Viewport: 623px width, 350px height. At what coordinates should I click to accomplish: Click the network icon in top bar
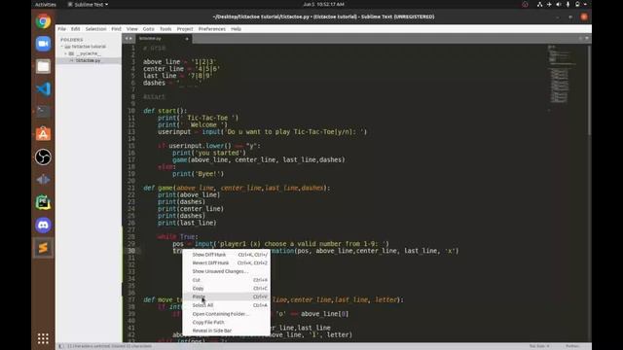point(539,4)
